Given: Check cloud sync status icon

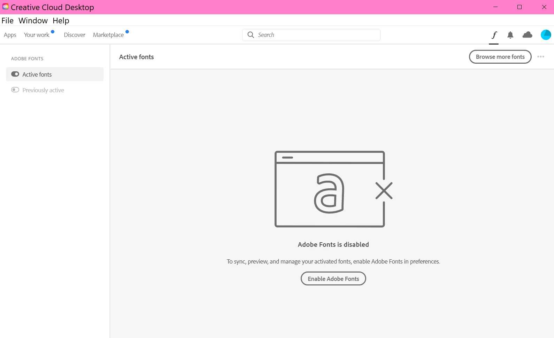Looking at the screenshot, I should pyautogui.click(x=528, y=34).
